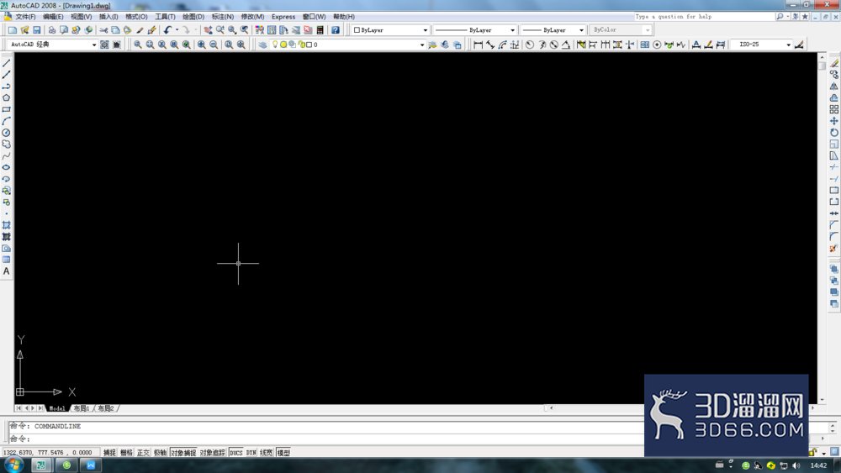Select the Multiline Text tool A
841x473 pixels.
pyautogui.click(x=7, y=271)
